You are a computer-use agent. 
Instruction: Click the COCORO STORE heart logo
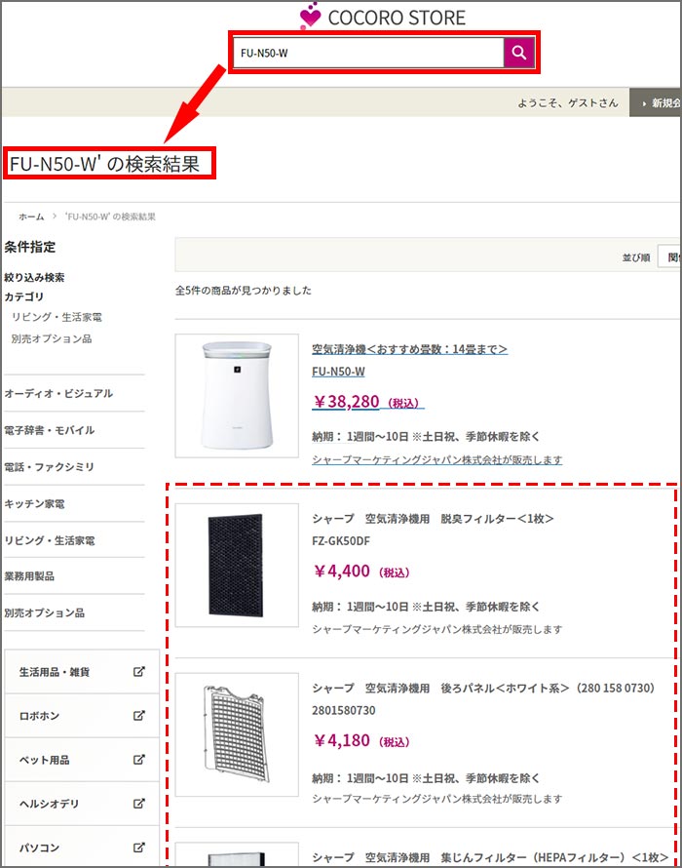point(310,17)
